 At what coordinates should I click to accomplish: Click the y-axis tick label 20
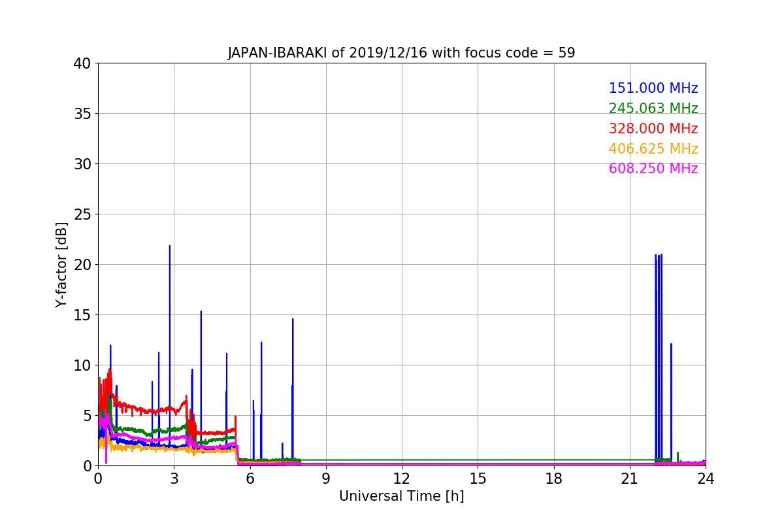(x=82, y=265)
